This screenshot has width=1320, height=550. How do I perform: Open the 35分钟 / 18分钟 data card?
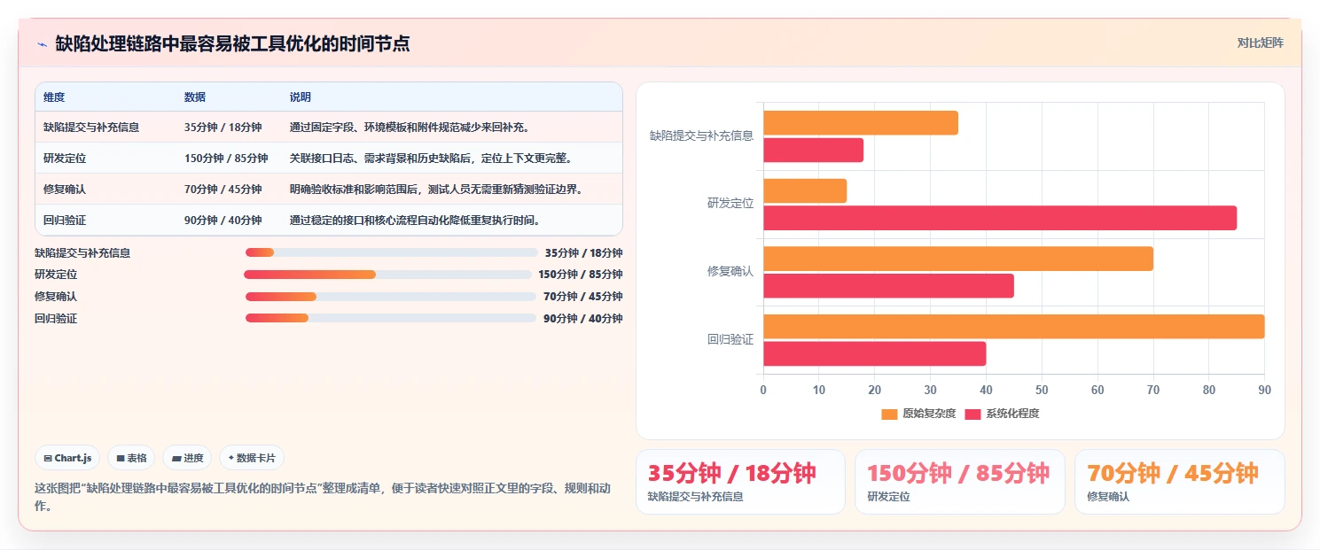[740, 482]
